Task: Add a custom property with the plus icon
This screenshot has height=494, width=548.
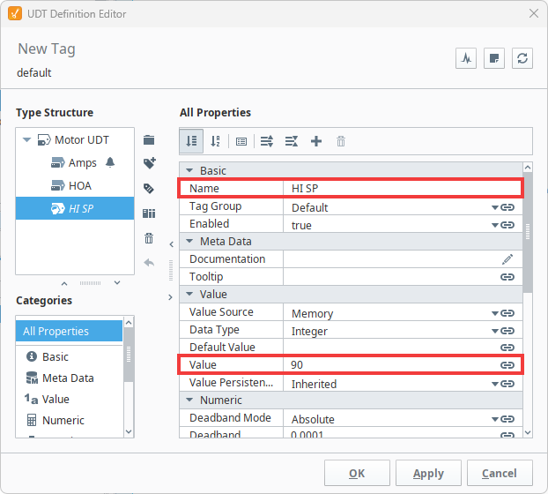Action: pos(316,141)
